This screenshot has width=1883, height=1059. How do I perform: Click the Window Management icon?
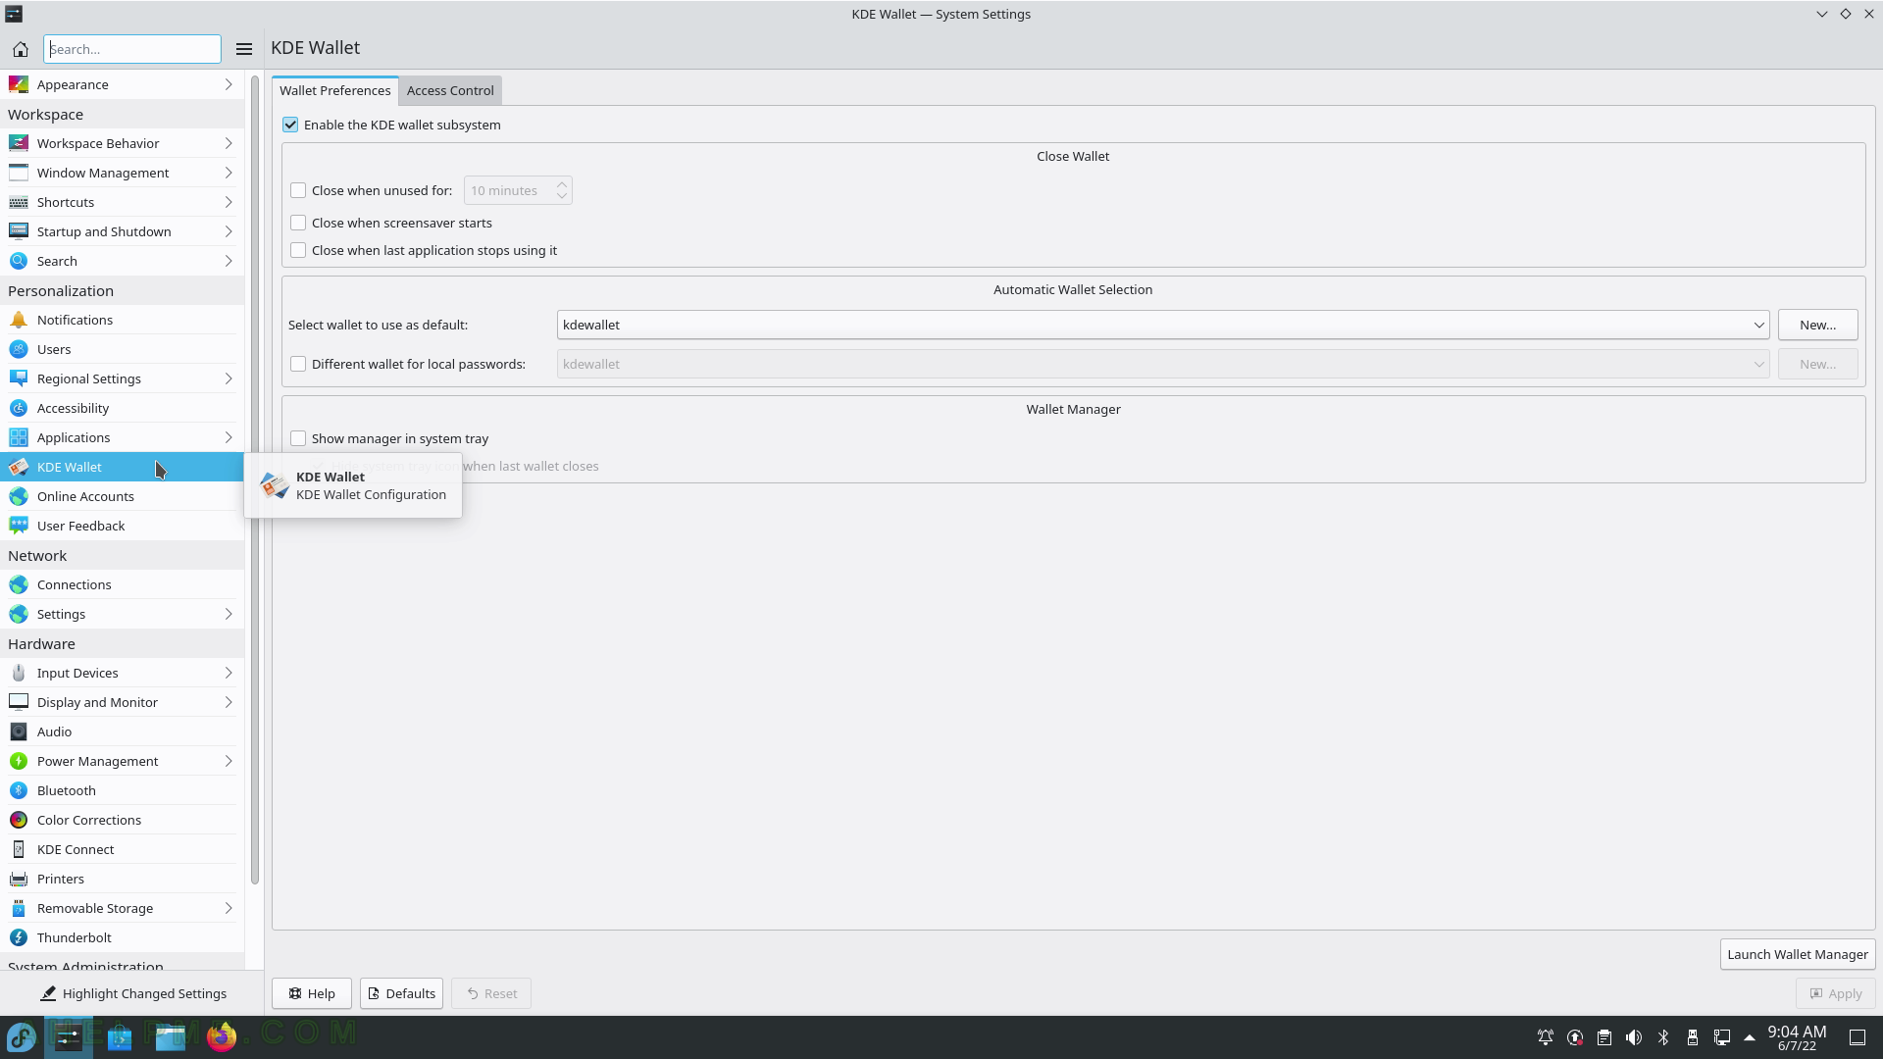click(19, 173)
